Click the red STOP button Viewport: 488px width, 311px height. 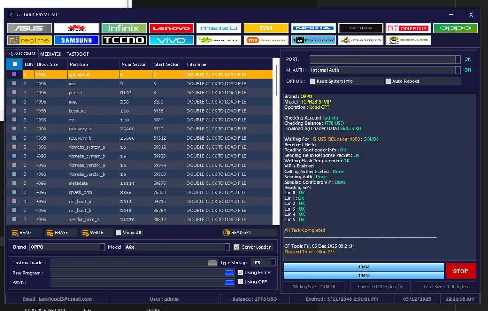[461, 271]
